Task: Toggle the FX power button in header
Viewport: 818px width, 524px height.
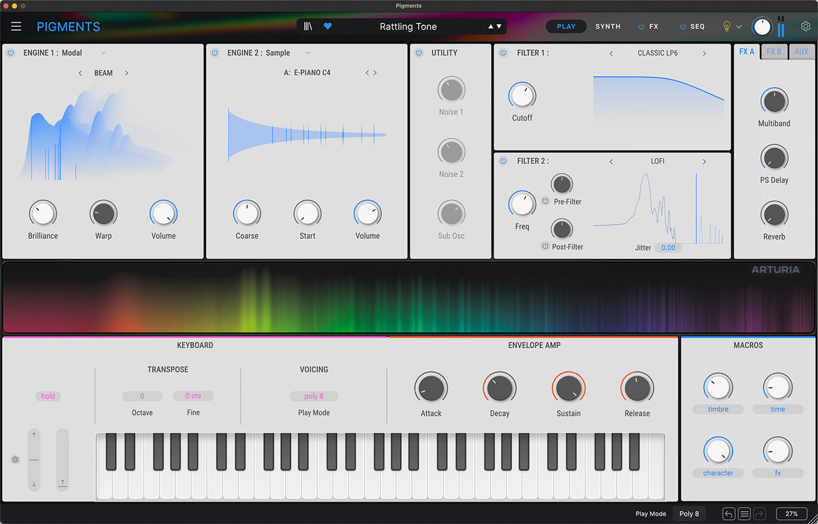Action: 641,27
